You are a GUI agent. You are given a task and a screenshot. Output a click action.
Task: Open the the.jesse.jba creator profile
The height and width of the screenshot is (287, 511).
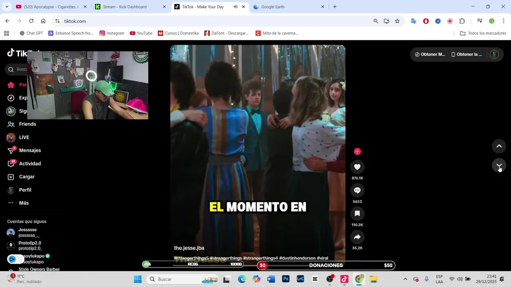point(189,248)
